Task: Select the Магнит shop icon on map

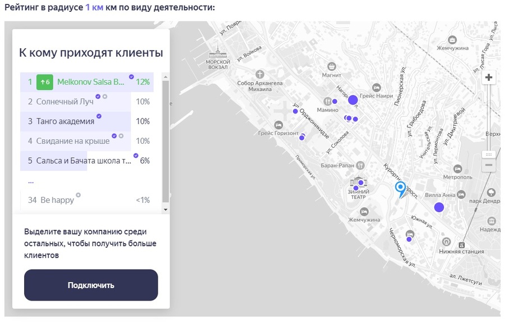Action: point(332,67)
